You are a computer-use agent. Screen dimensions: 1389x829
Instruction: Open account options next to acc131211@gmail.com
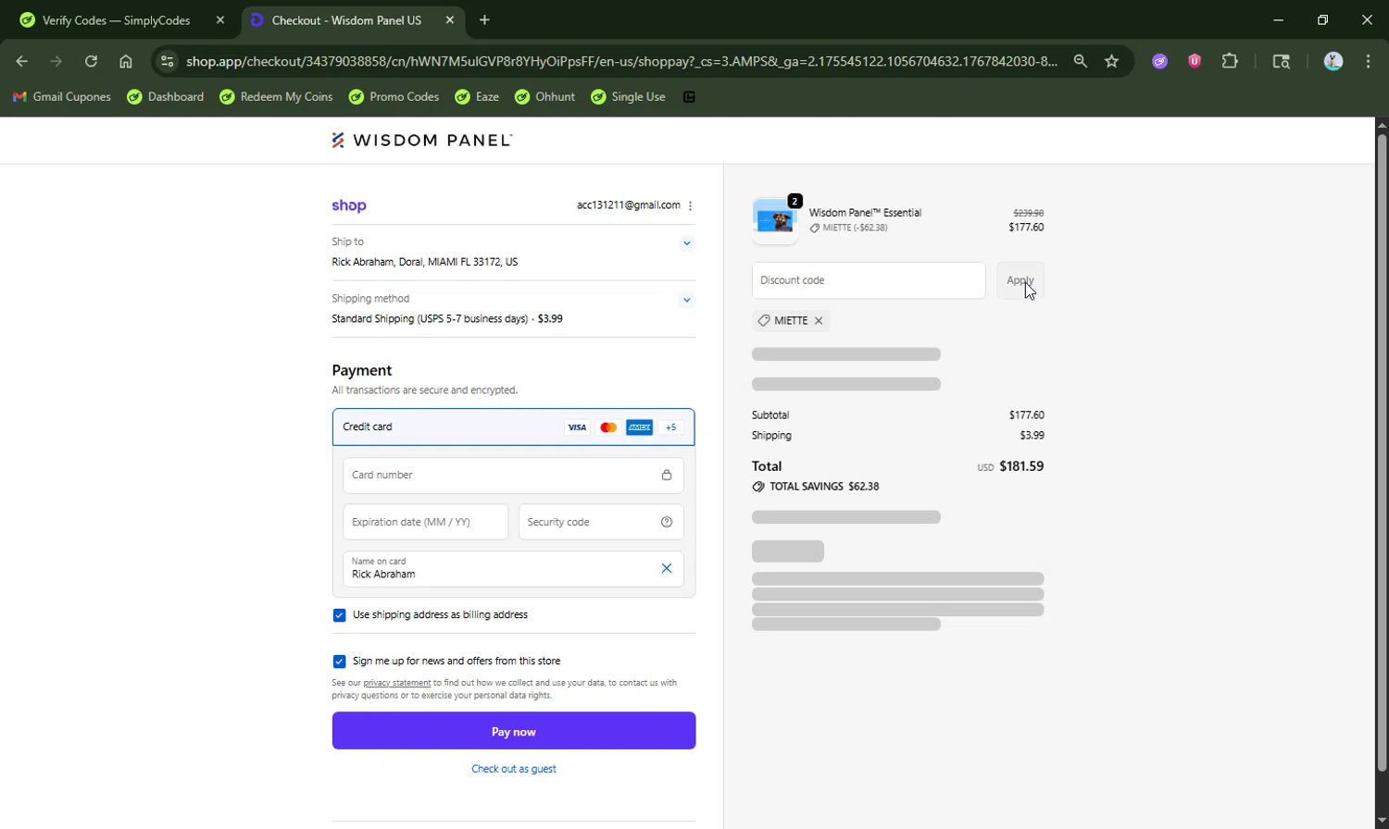pyautogui.click(x=690, y=205)
